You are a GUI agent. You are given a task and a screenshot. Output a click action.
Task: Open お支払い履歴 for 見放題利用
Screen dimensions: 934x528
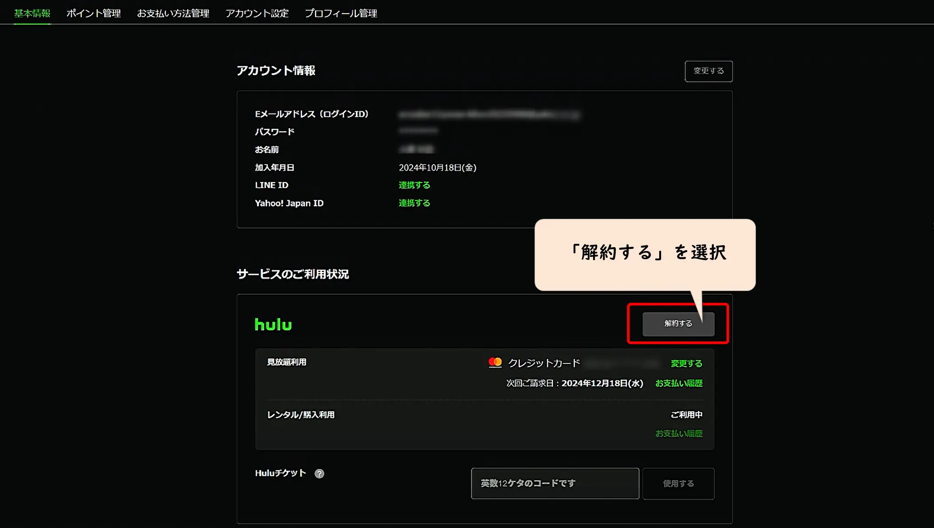tap(679, 383)
